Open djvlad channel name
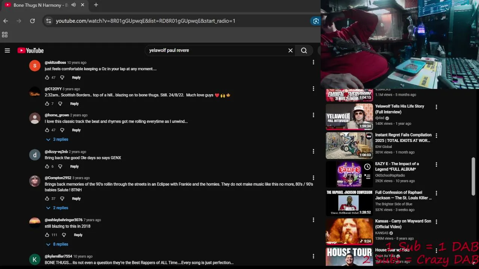The height and width of the screenshot is (269, 479). coord(380,118)
